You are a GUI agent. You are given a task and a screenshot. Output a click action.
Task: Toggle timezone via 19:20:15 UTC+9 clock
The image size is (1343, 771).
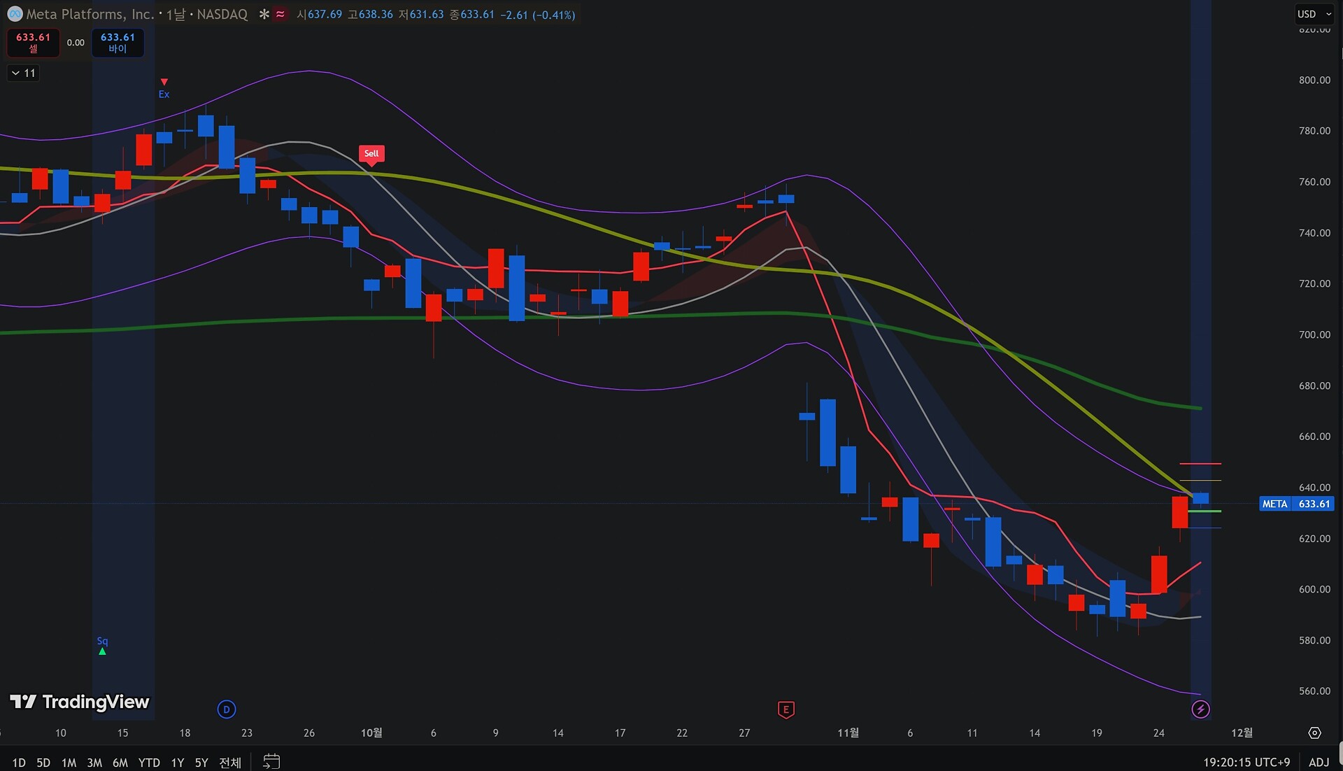click(x=1246, y=762)
